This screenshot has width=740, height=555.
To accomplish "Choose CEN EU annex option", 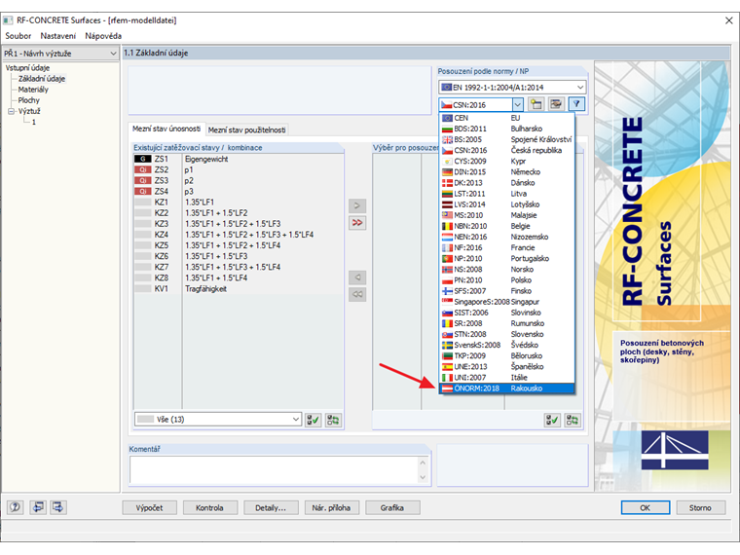I will (x=507, y=118).
